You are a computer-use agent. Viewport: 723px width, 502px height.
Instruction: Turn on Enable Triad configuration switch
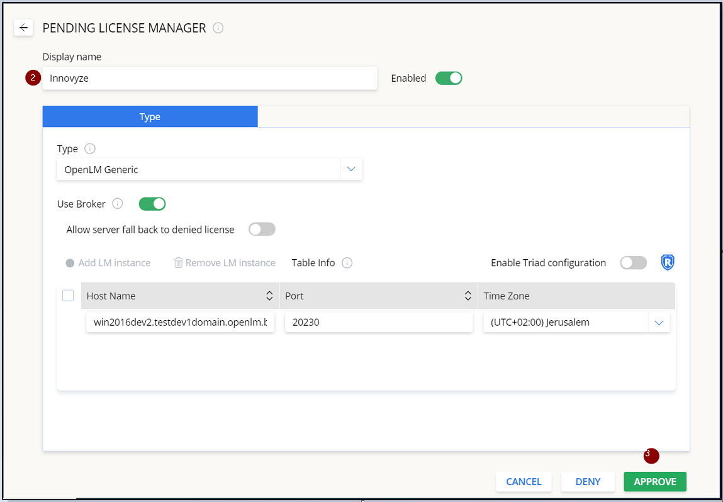633,263
